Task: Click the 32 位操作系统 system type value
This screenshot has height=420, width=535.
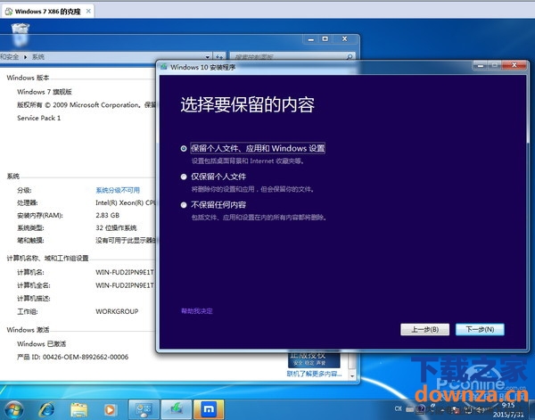Action: point(116,228)
